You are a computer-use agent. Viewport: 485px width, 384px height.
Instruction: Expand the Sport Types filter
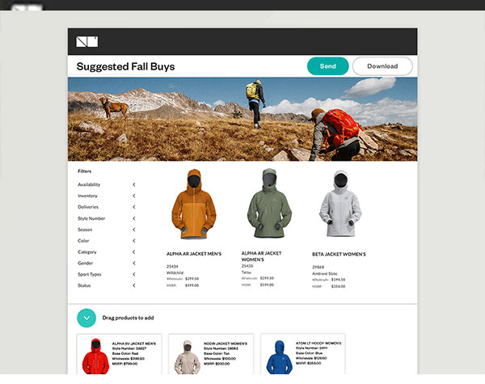[134, 274]
